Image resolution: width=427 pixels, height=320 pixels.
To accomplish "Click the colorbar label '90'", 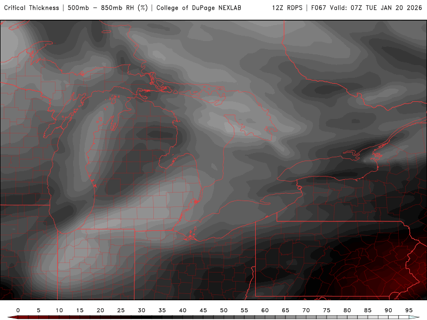I will [389, 310].
